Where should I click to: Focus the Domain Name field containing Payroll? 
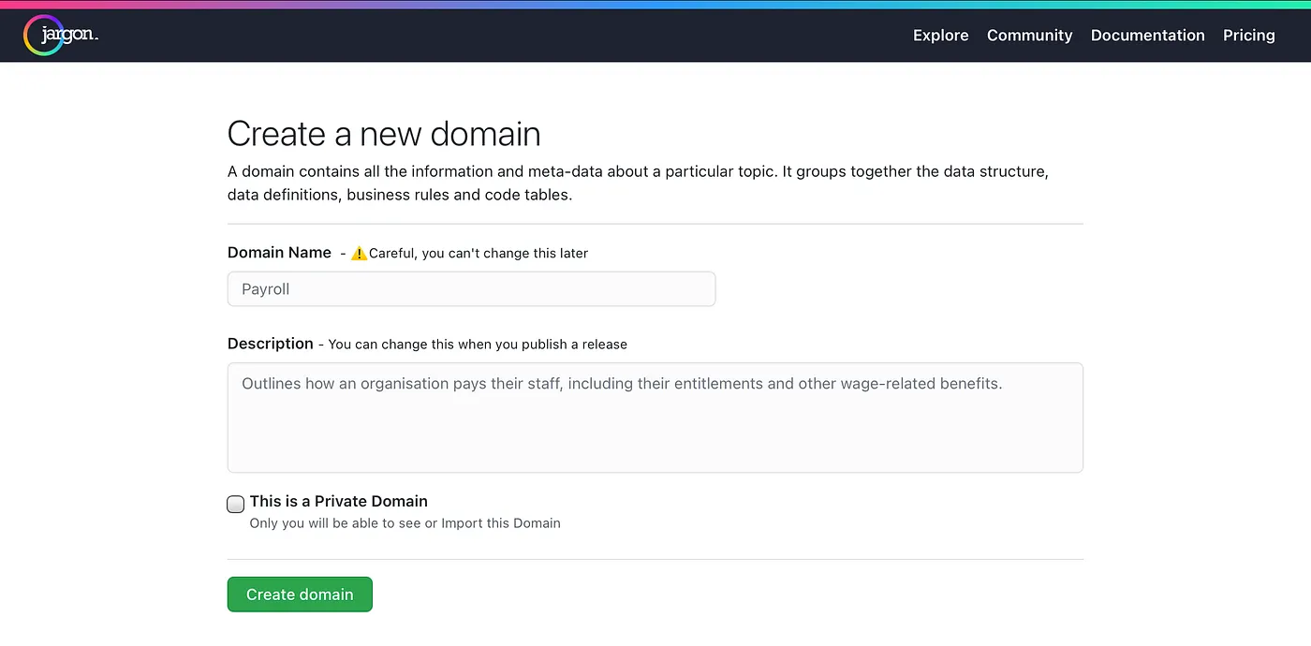pos(471,289)
